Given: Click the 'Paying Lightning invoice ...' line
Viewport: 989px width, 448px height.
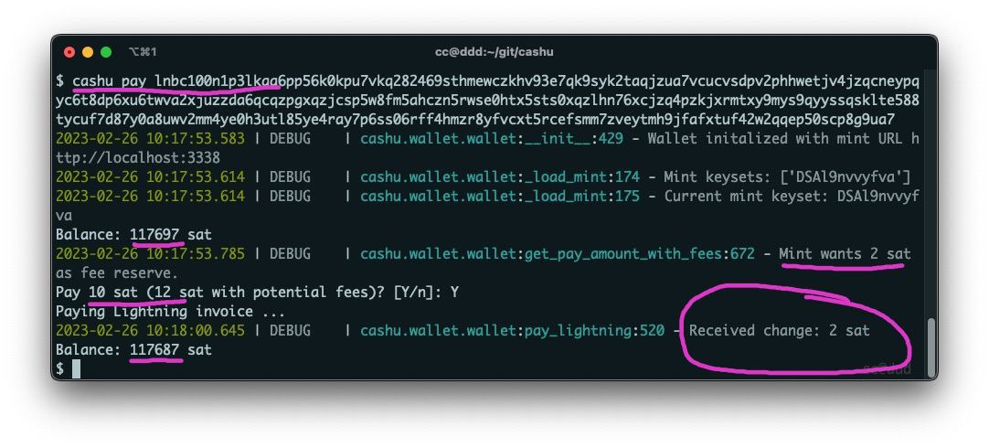Looking at the screenshot, I should pos(170,311).
